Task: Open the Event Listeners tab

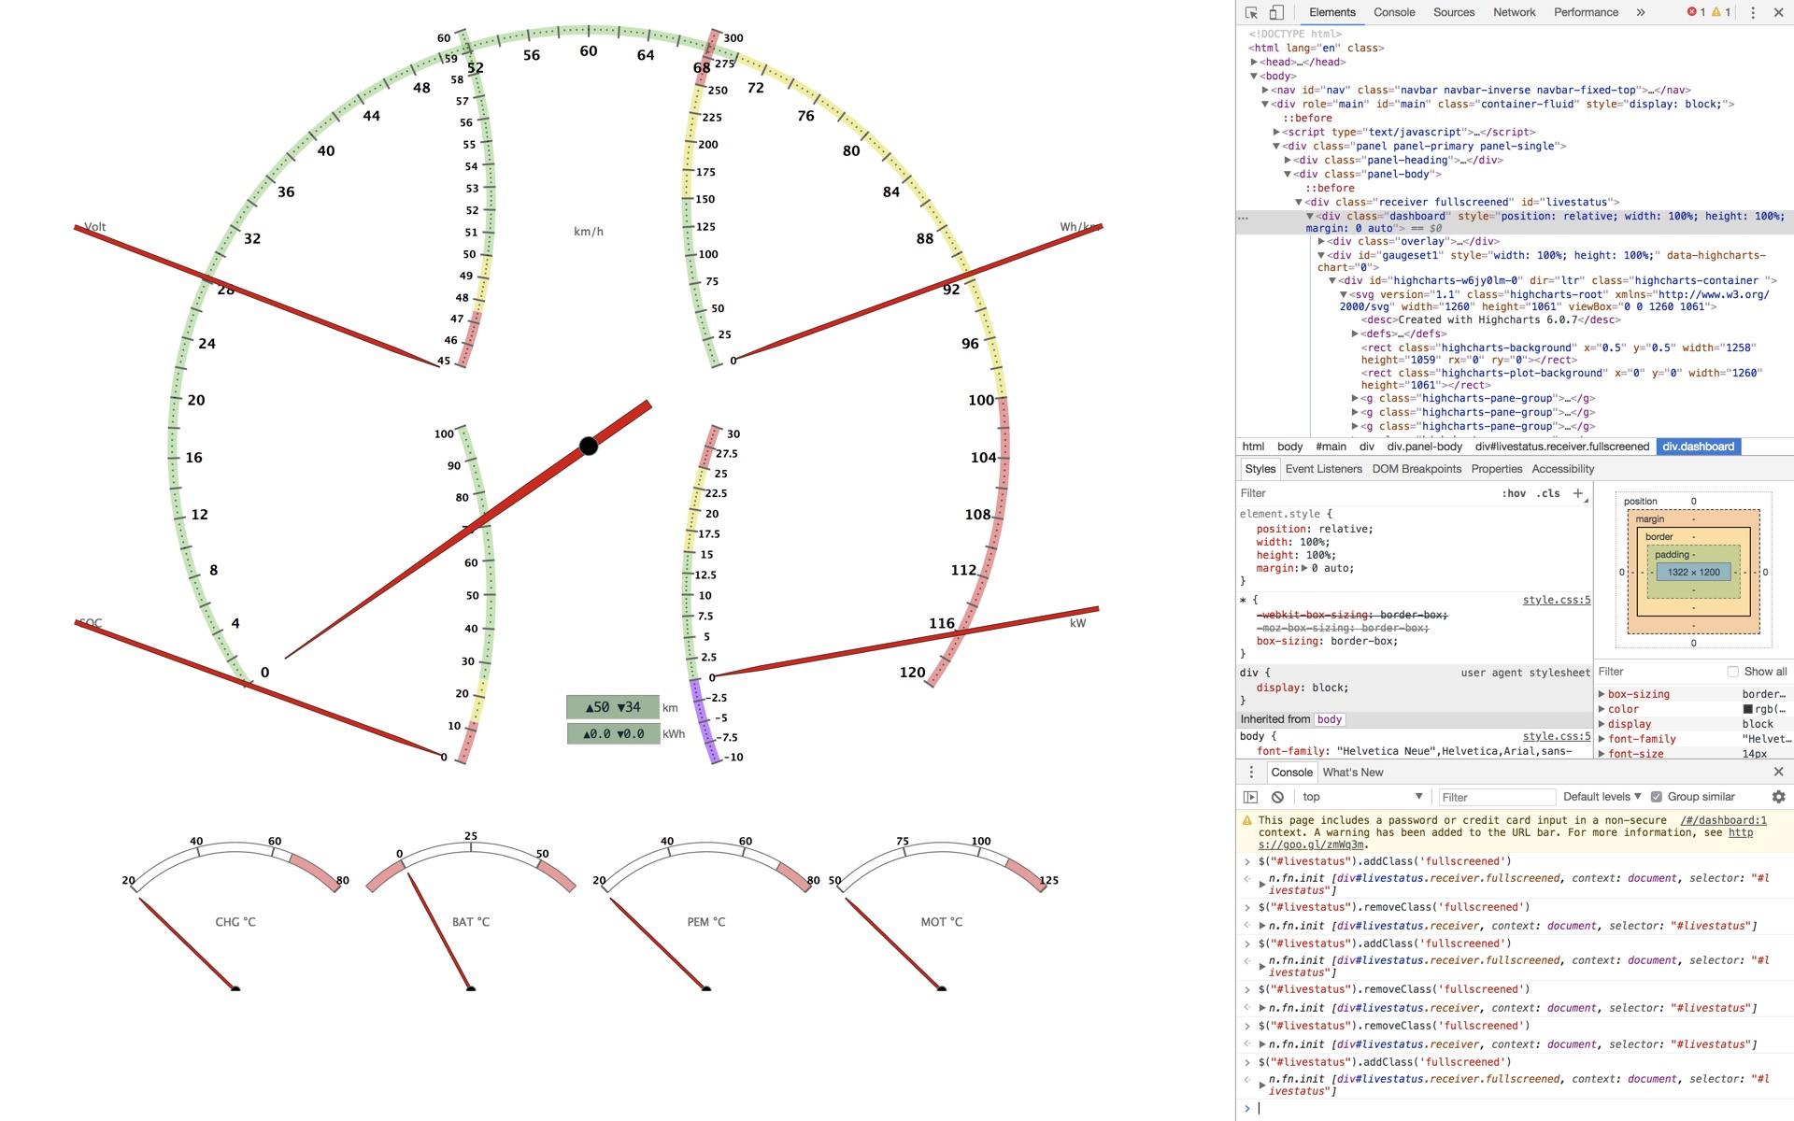Action: [1323, 469]
